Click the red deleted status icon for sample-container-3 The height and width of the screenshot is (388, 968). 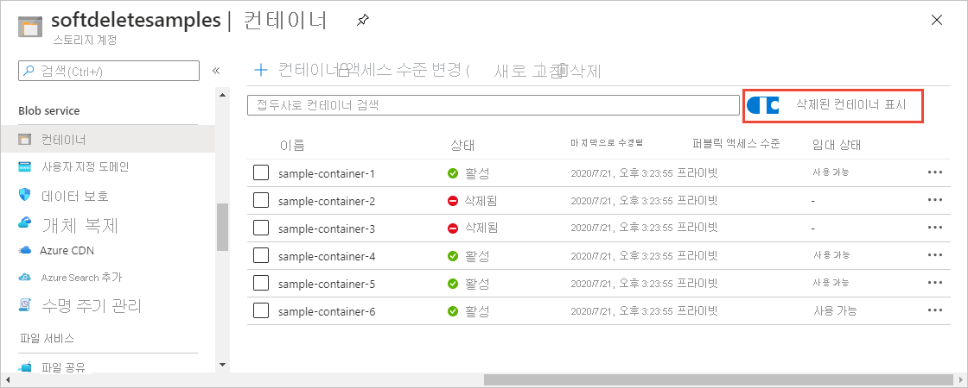(453, 228)
